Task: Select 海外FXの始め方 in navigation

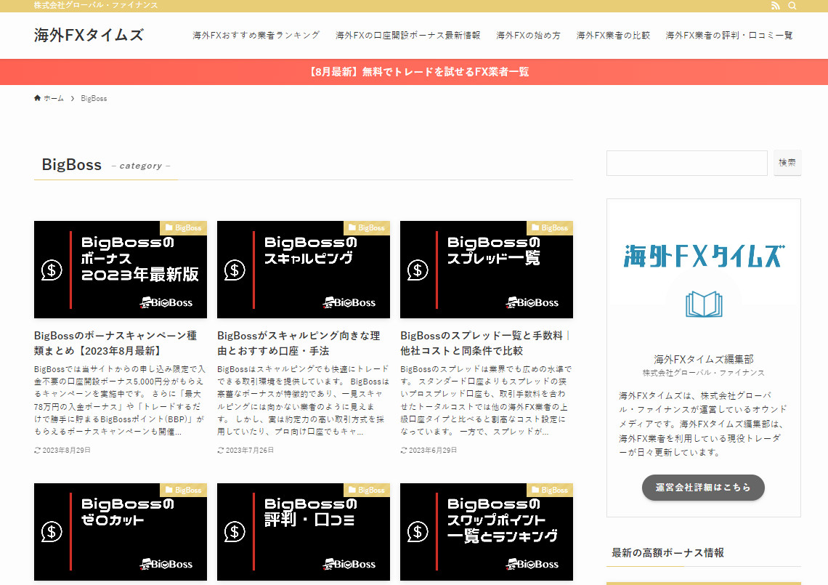Action: tap(528, 35)
